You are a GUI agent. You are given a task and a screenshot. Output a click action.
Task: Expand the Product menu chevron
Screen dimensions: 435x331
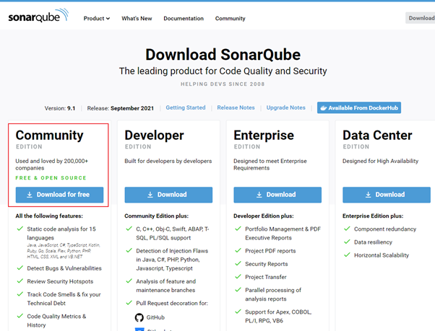108,19
